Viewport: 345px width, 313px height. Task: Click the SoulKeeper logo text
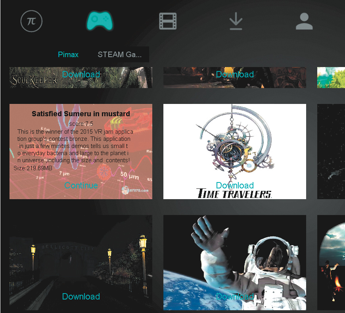tap(34, 81)
